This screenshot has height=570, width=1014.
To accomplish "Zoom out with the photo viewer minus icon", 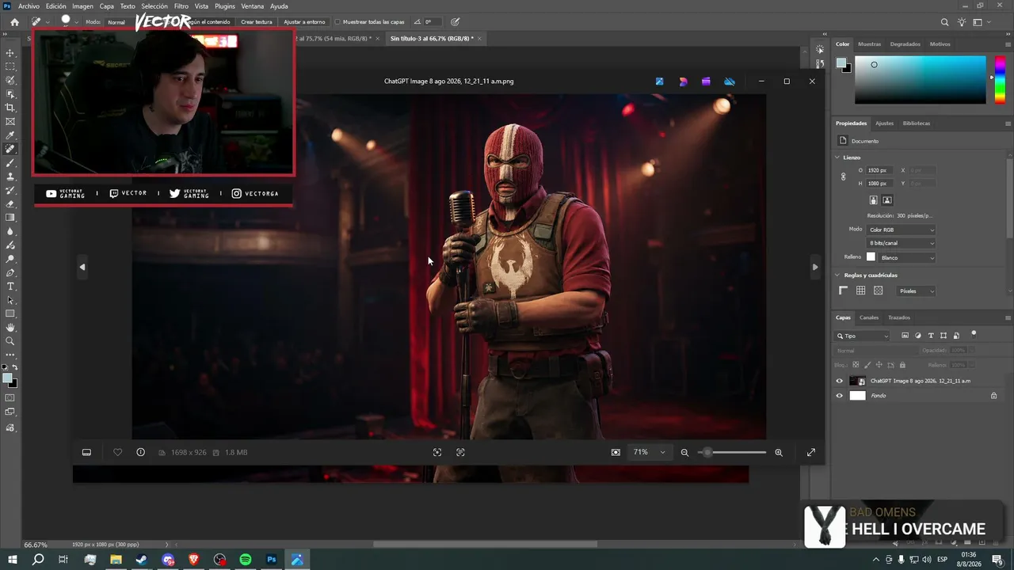I will pos(684,452).
